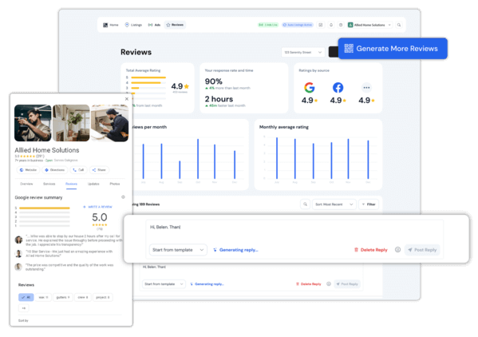Image resolution: width=478 pixels, height=337 pixels.
Task: Click background Post Reply button
Action: pos(347,284)
